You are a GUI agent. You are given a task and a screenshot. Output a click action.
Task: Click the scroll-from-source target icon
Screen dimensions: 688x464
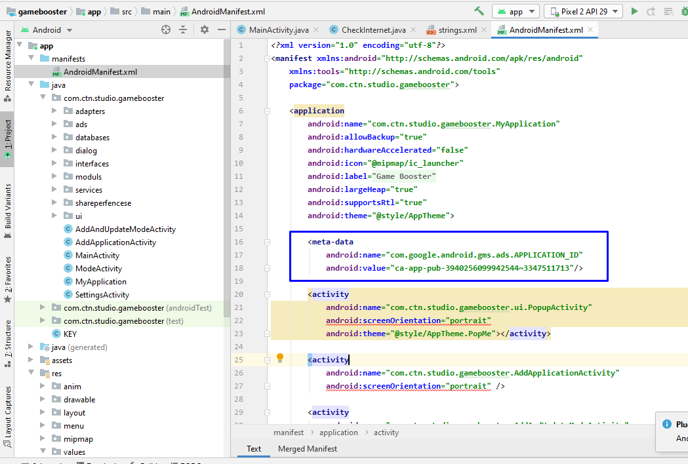[x=166, y=30]
